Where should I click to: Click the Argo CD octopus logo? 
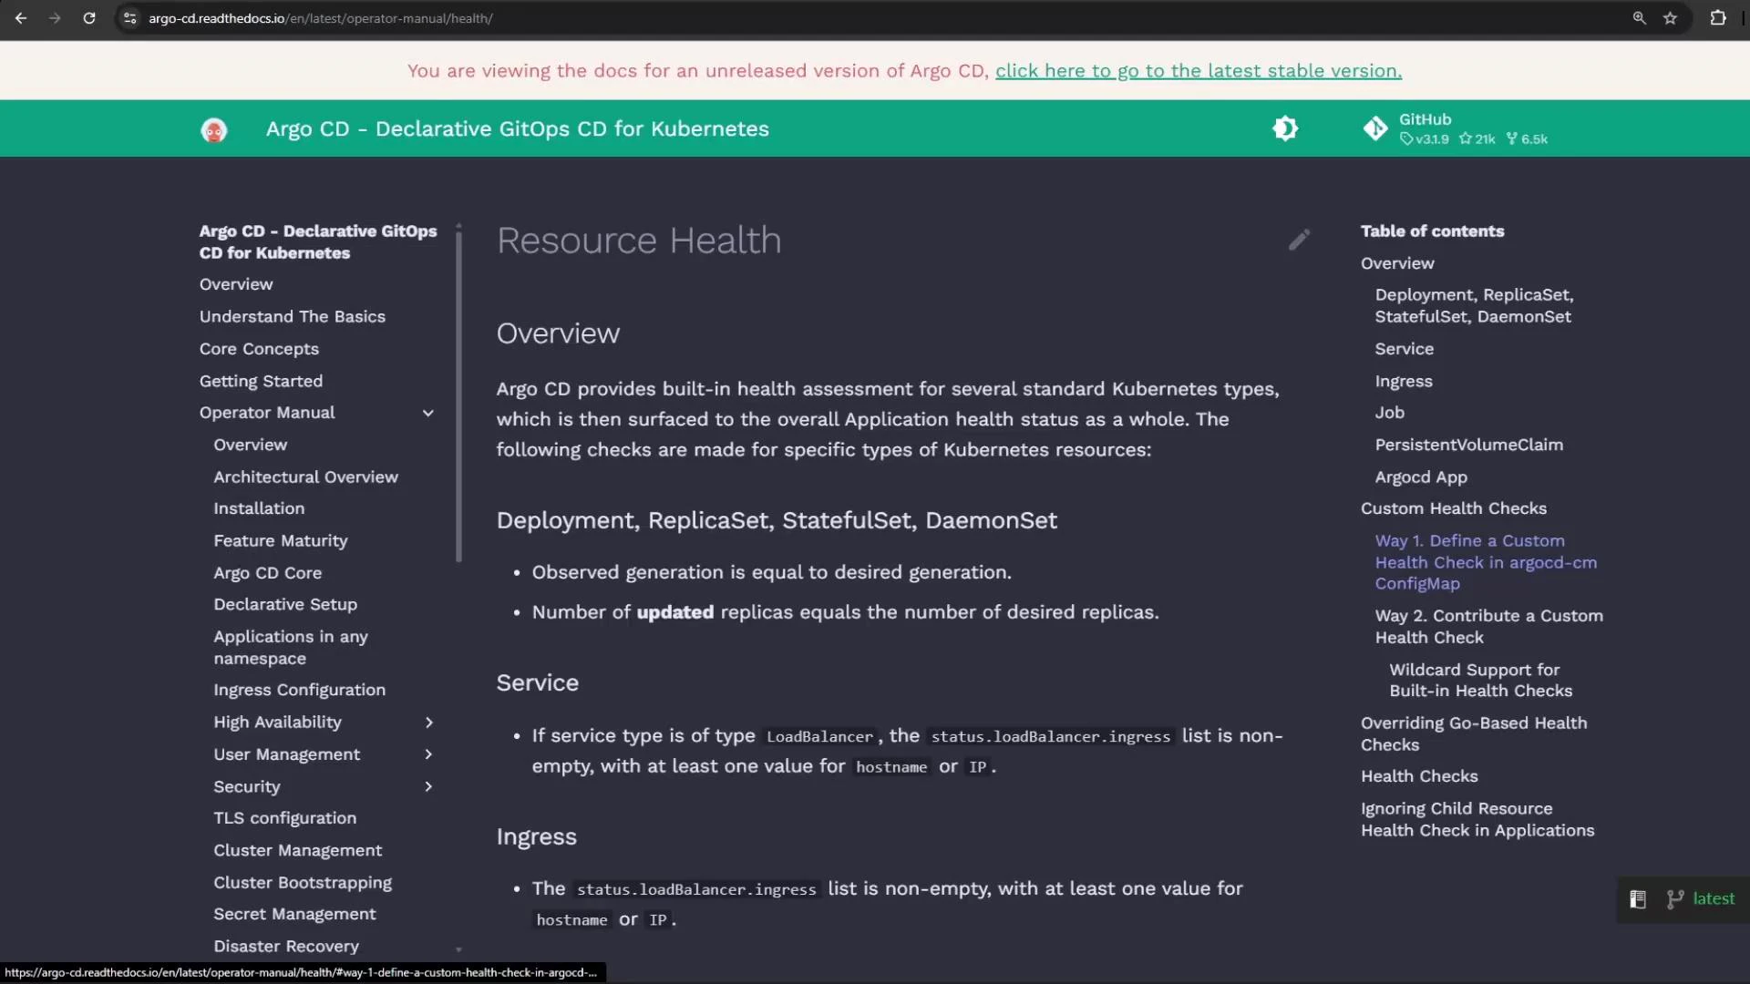[214, 129]
